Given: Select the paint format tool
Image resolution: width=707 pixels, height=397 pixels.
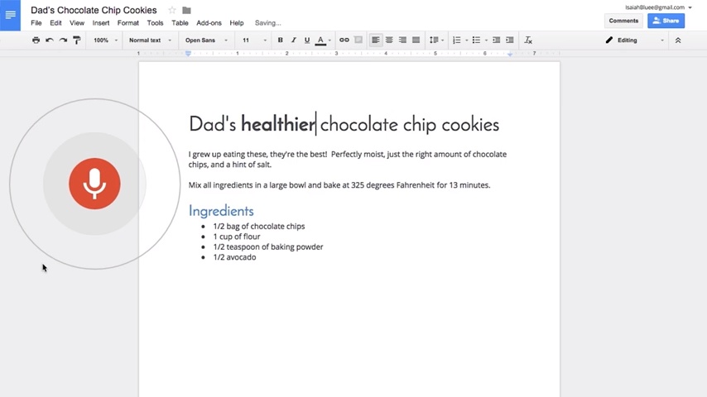Looking at the screenshot, I should click(x=77, y=40).
